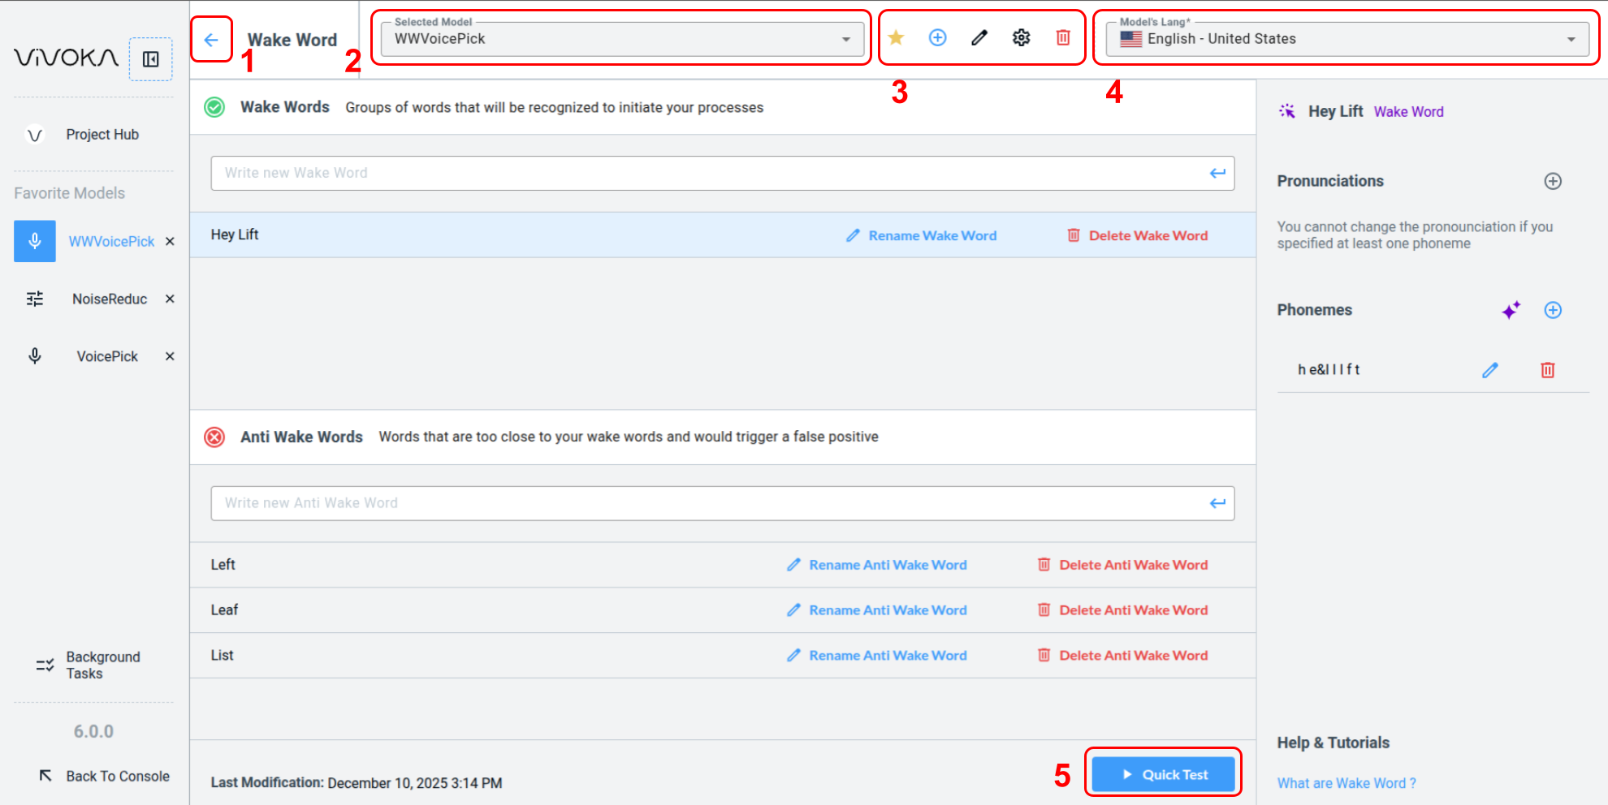Viewport: 1608px width, 805px height.
Task: Click the add new model plus icon
Action: point(937,37)
